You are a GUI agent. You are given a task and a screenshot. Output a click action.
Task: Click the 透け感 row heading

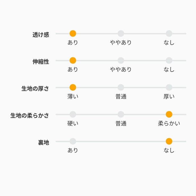(41, 35)
